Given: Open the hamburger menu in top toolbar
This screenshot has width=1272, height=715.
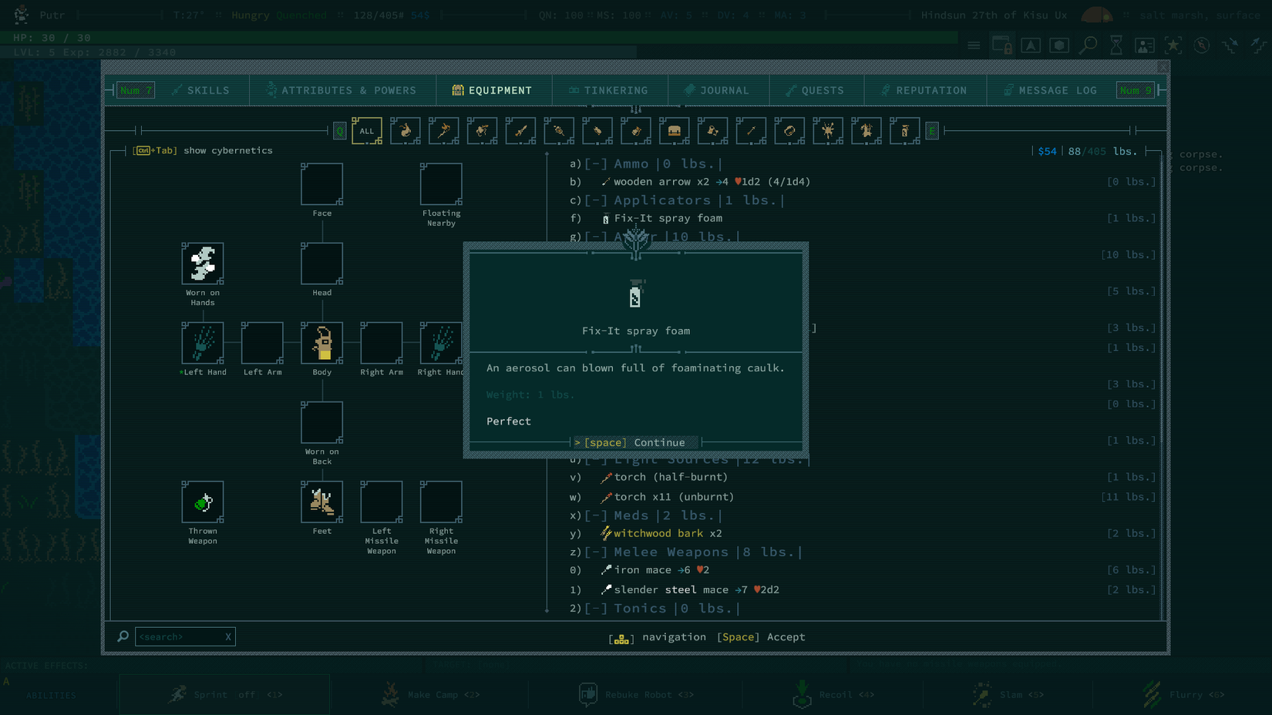Looking at the screenshot, I should [x=974, y=45].
